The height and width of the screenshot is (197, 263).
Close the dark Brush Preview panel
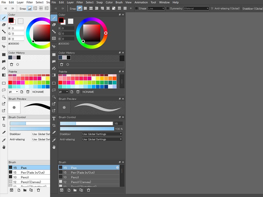(123, 99)
